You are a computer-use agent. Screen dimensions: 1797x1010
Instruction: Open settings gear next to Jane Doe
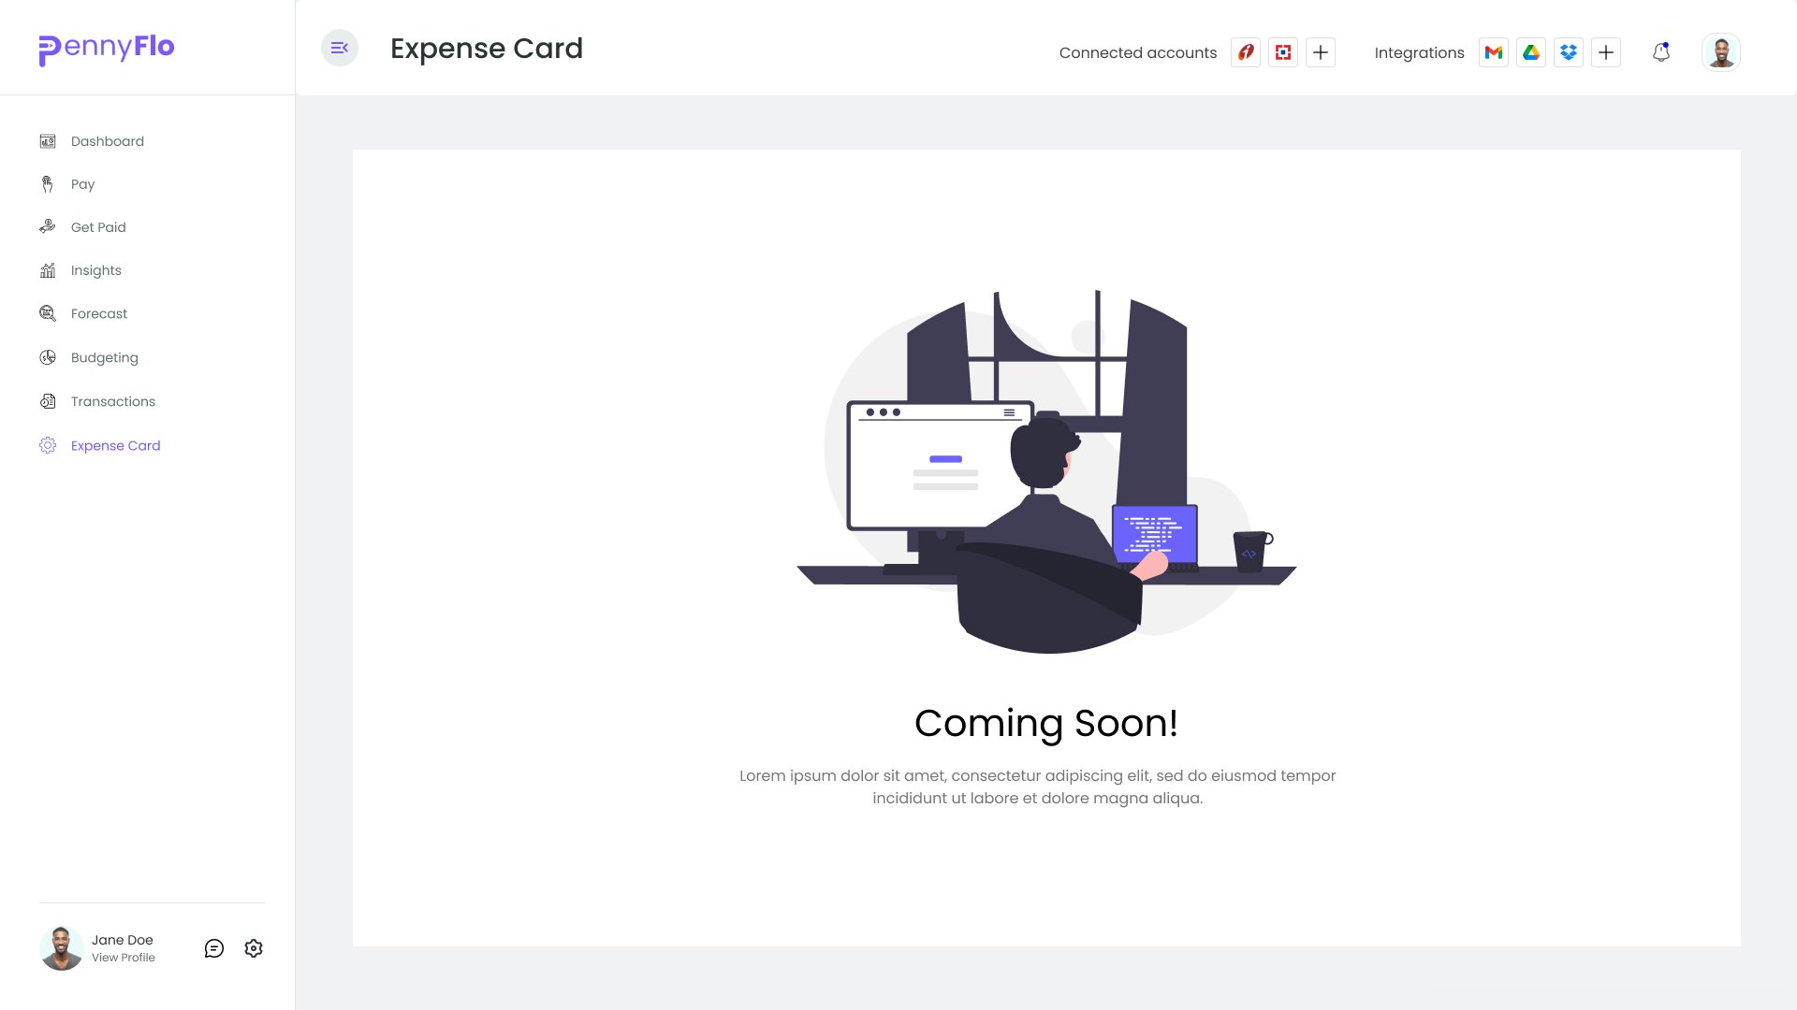click(254, 948)
